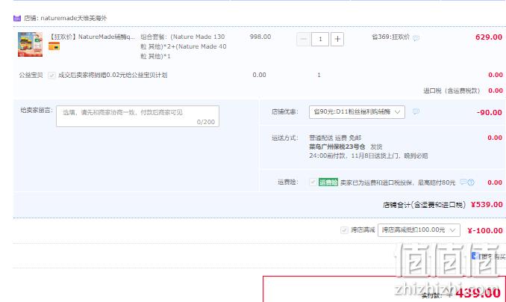This screenshot has width=506, height=302.
Task: Open the 店铺优惠 省90元 dropdown
Action: pyautogui.click(x=357, y=112)
